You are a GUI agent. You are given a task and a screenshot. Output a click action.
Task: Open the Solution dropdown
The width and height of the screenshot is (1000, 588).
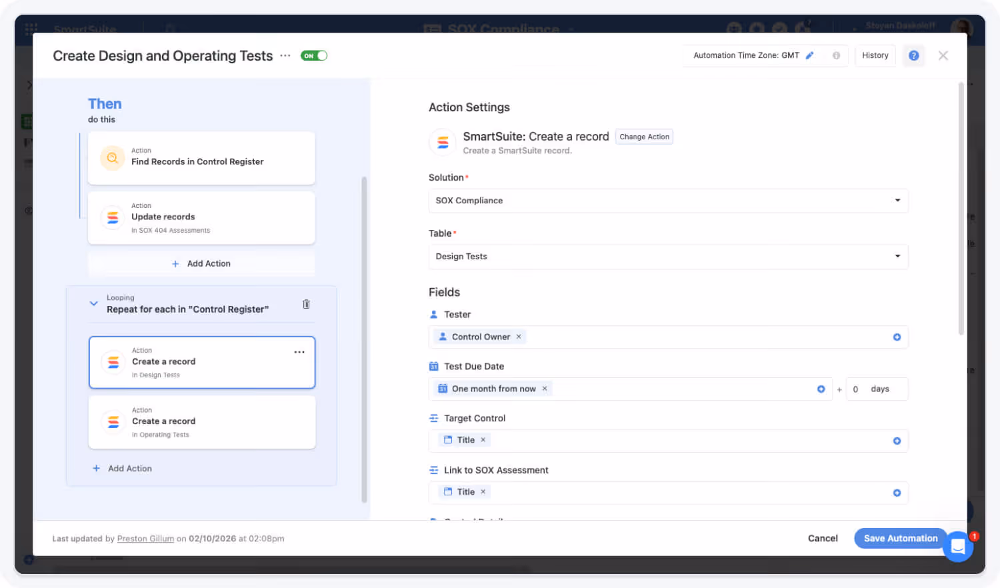(x=668, y=201)
